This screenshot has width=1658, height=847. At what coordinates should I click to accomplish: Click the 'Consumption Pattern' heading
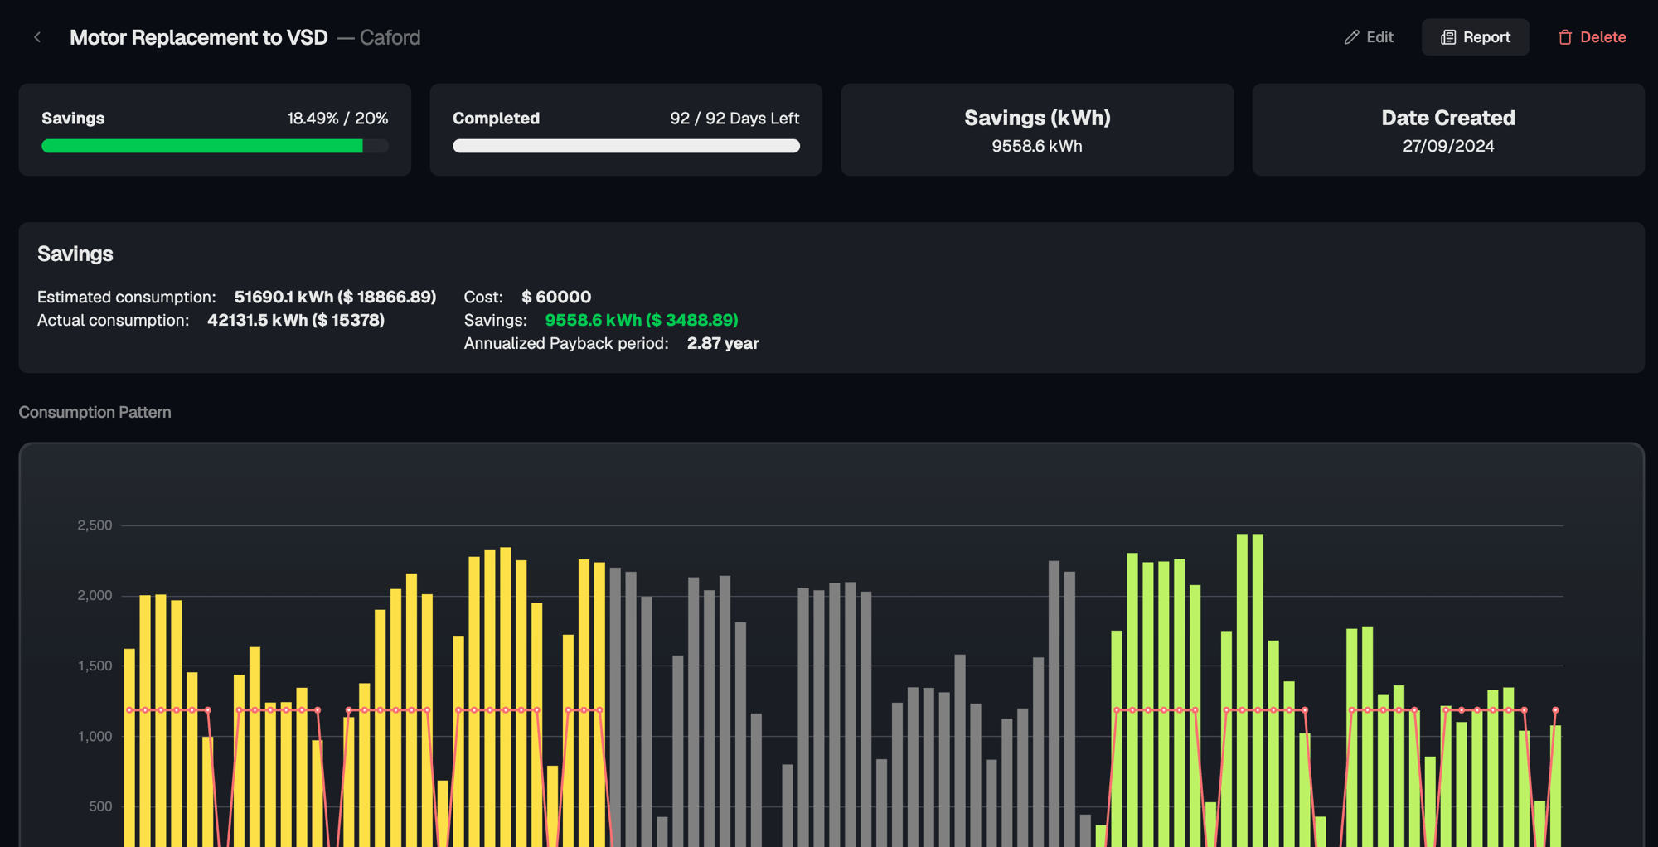(x=95, y=412)
